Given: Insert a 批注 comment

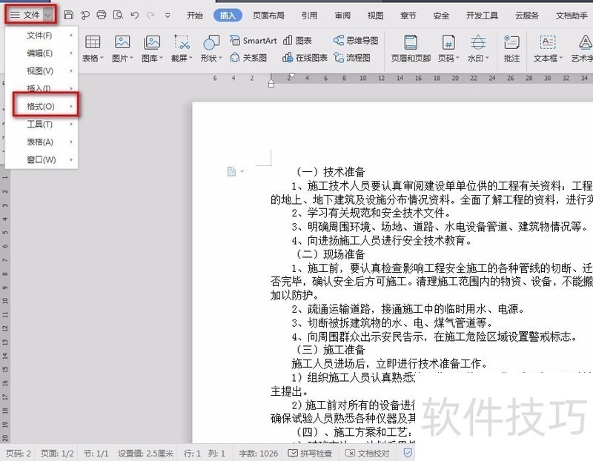Looking at the screenshot, I should click(511, 48).
